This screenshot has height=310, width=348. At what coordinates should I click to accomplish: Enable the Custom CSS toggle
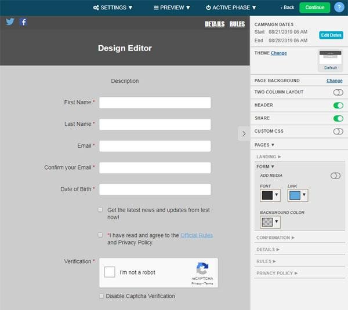(338, 132)
